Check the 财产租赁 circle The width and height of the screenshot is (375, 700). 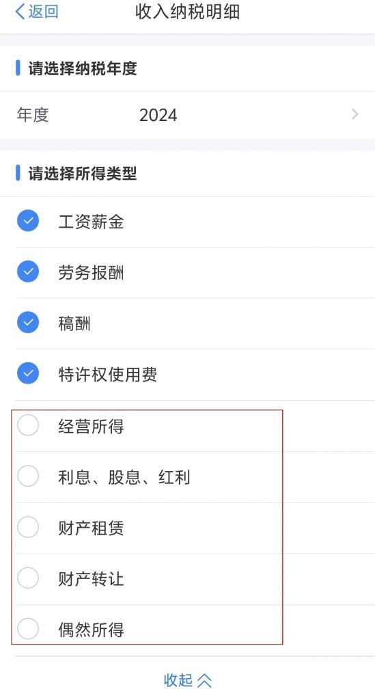(28, 527)
